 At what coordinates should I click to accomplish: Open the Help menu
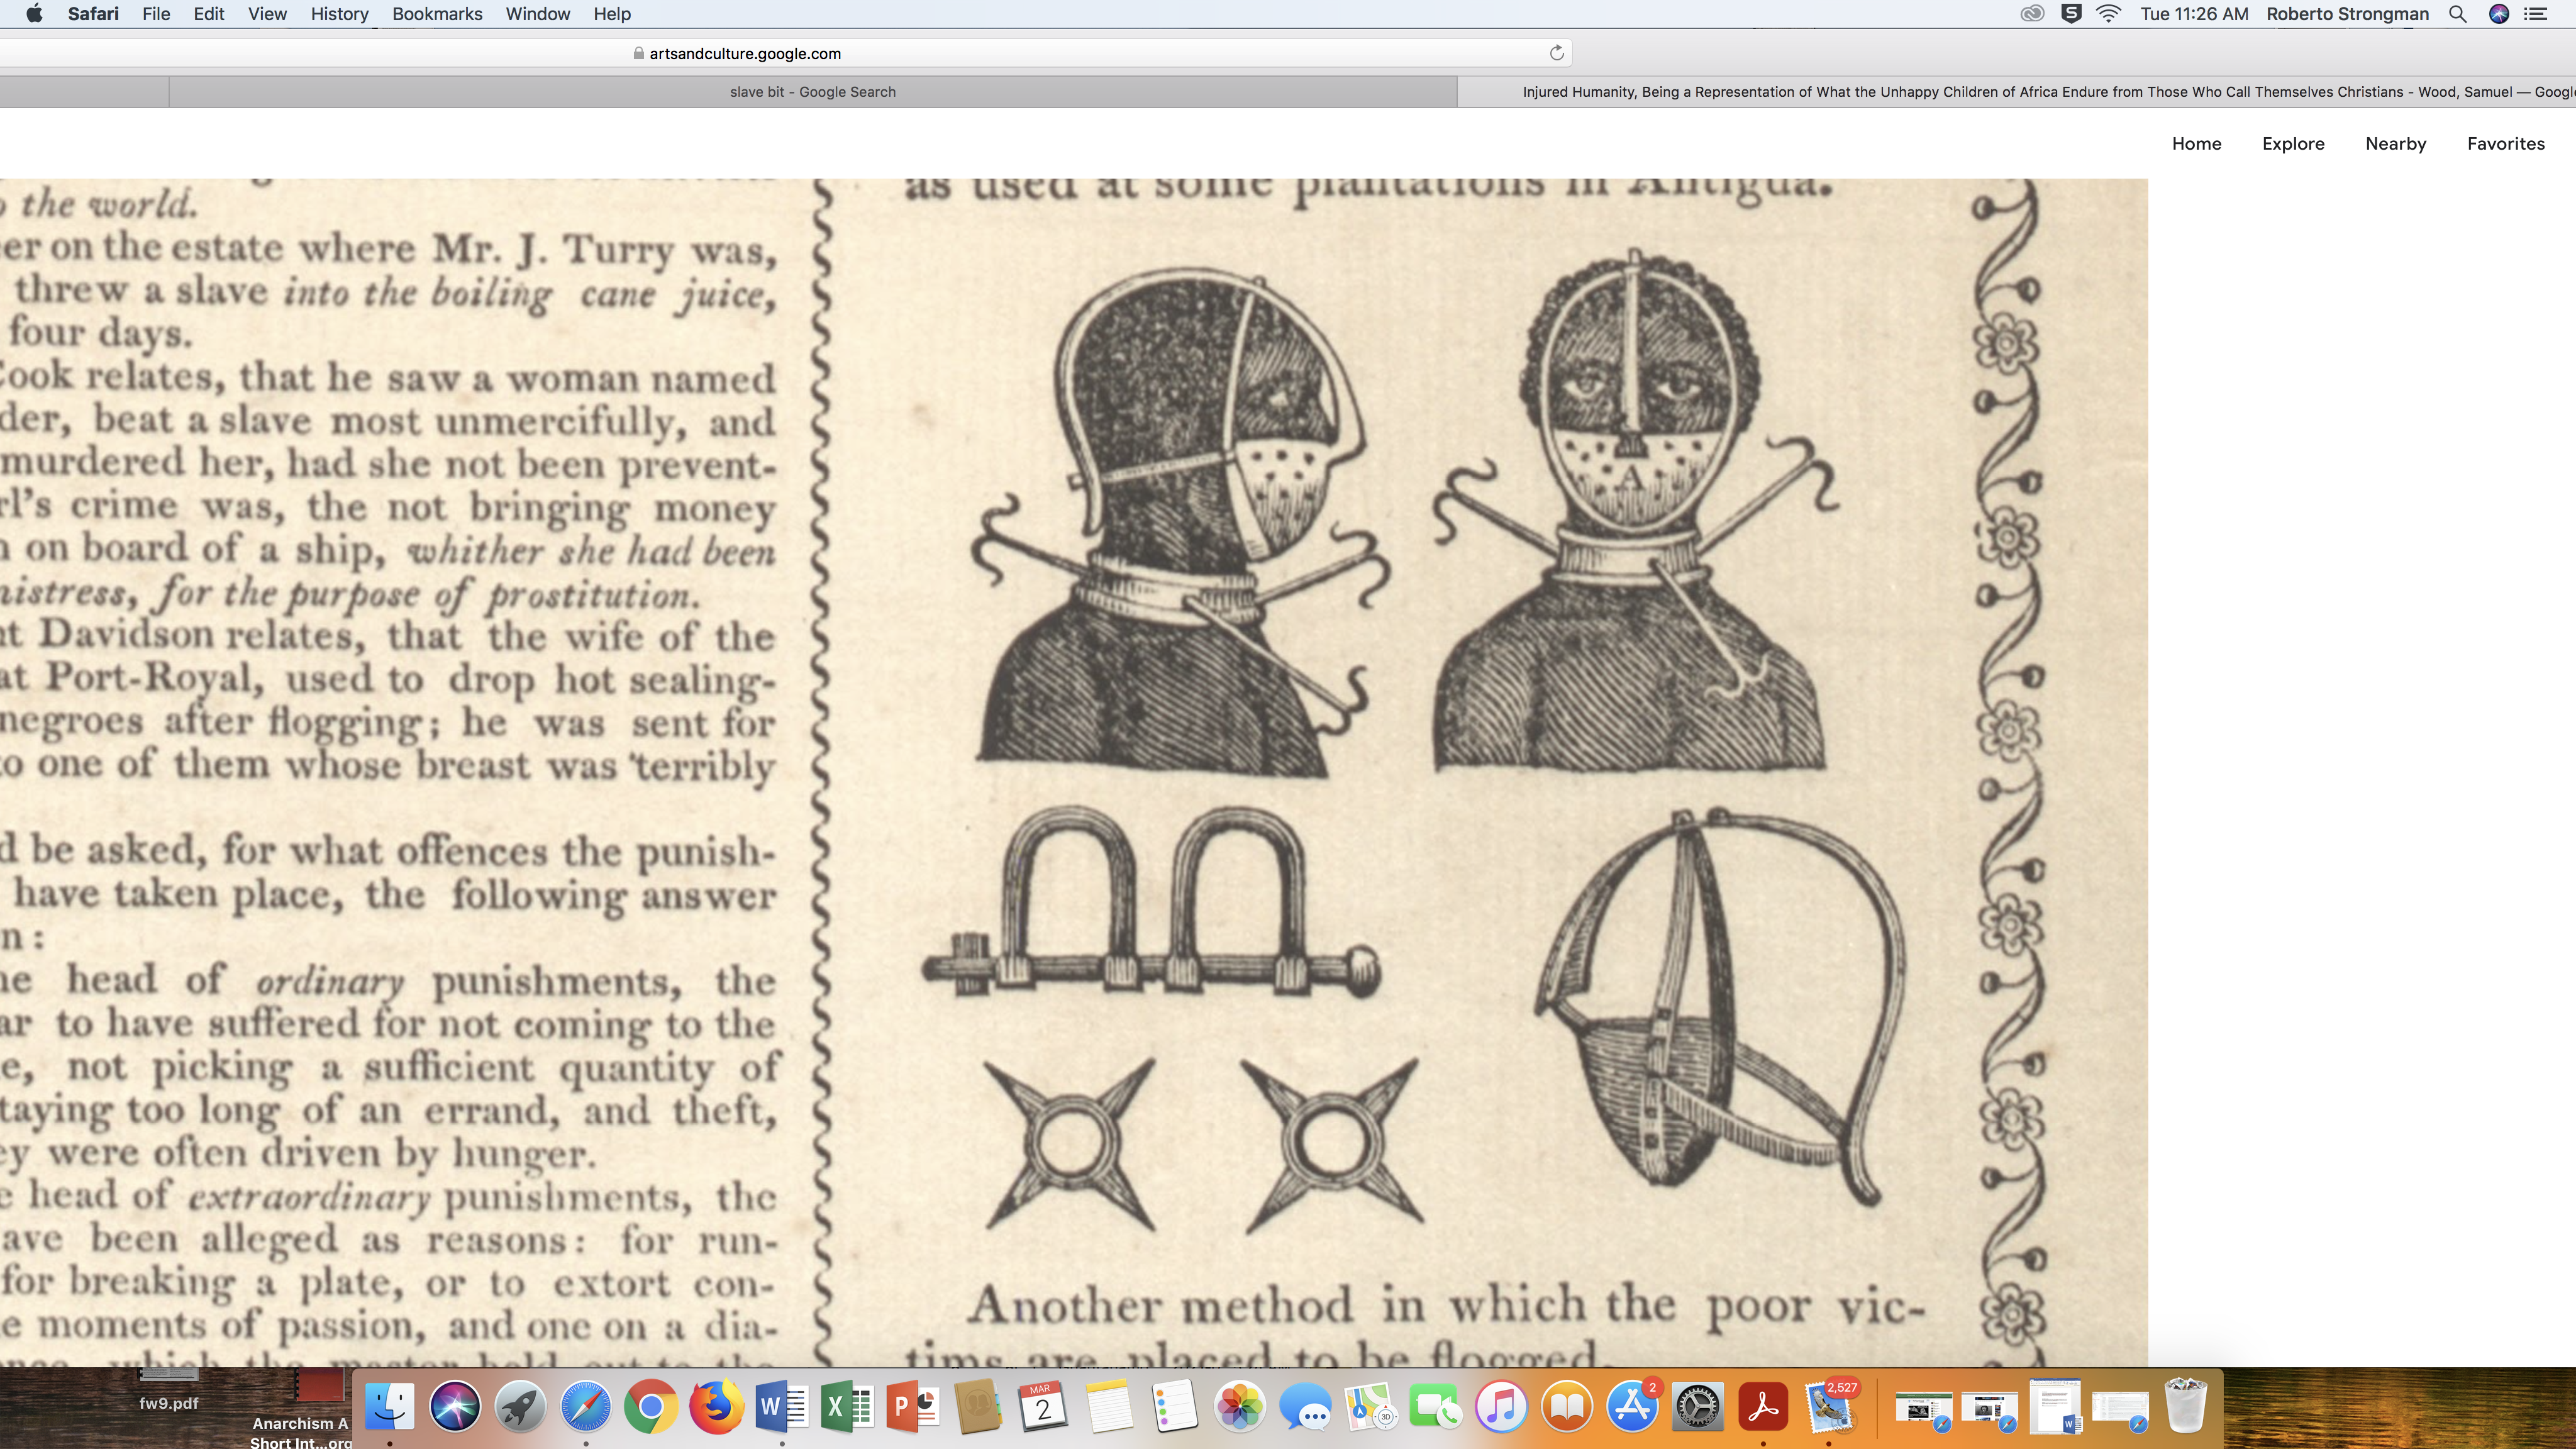coord(612,14)
